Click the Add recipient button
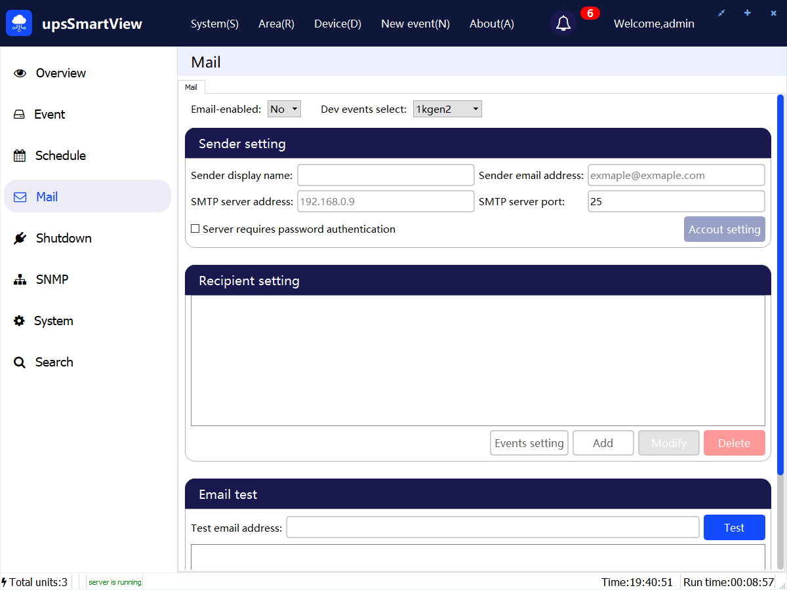Viewport: 787px width, 590px height. pos(603,443)
